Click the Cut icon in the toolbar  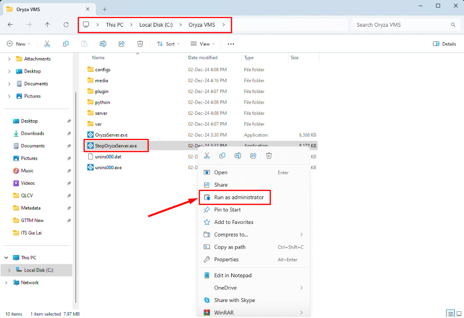pos(47,44)
